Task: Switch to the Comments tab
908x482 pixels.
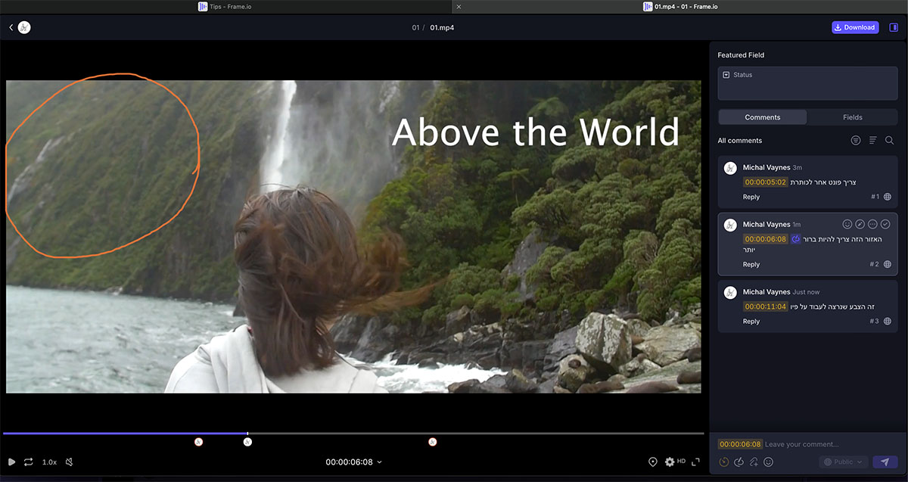Action: click(763, 117)
